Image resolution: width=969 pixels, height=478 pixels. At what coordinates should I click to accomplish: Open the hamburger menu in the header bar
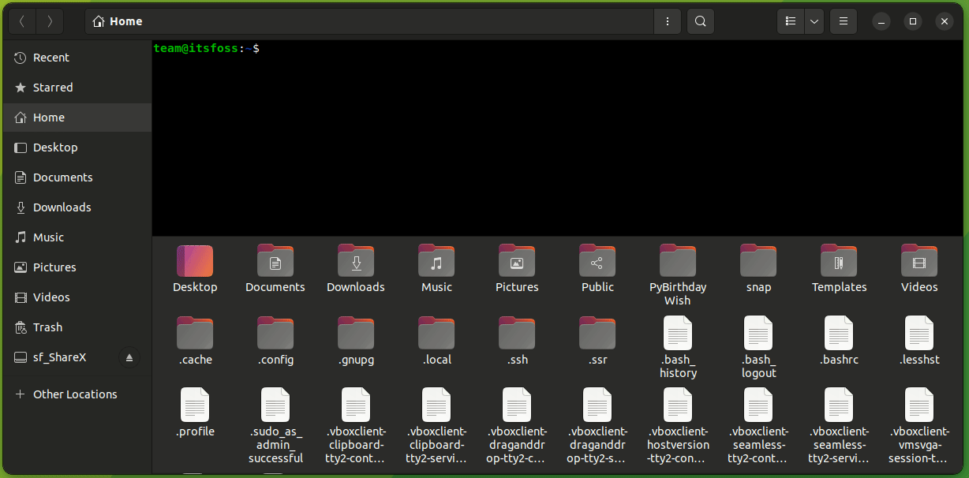click(x=843, y=21)
